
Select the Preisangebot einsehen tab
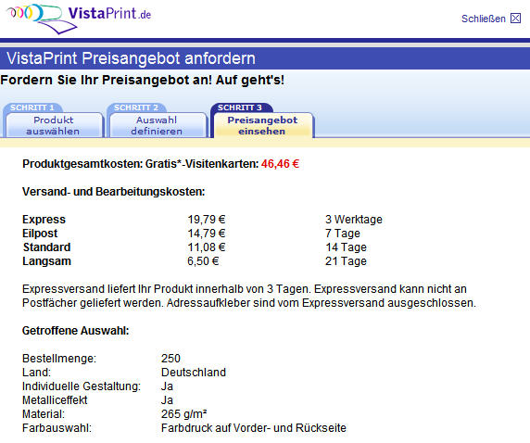coord(262,125)
